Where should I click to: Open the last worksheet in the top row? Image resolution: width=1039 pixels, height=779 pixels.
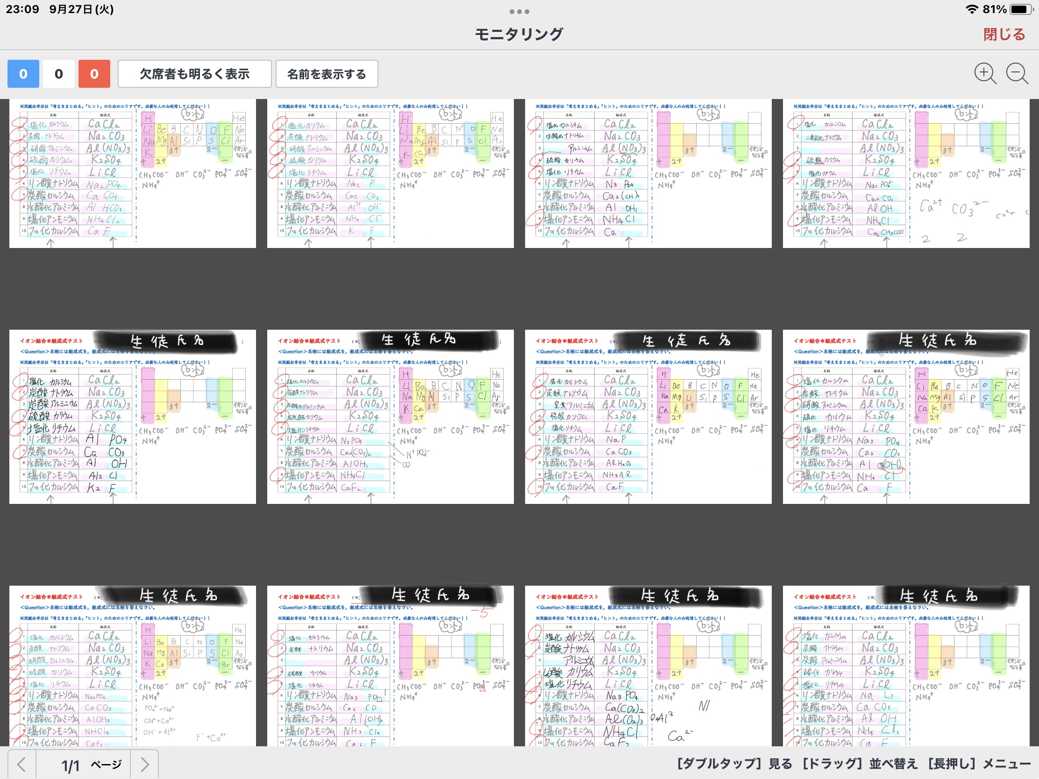click(905, 173)
